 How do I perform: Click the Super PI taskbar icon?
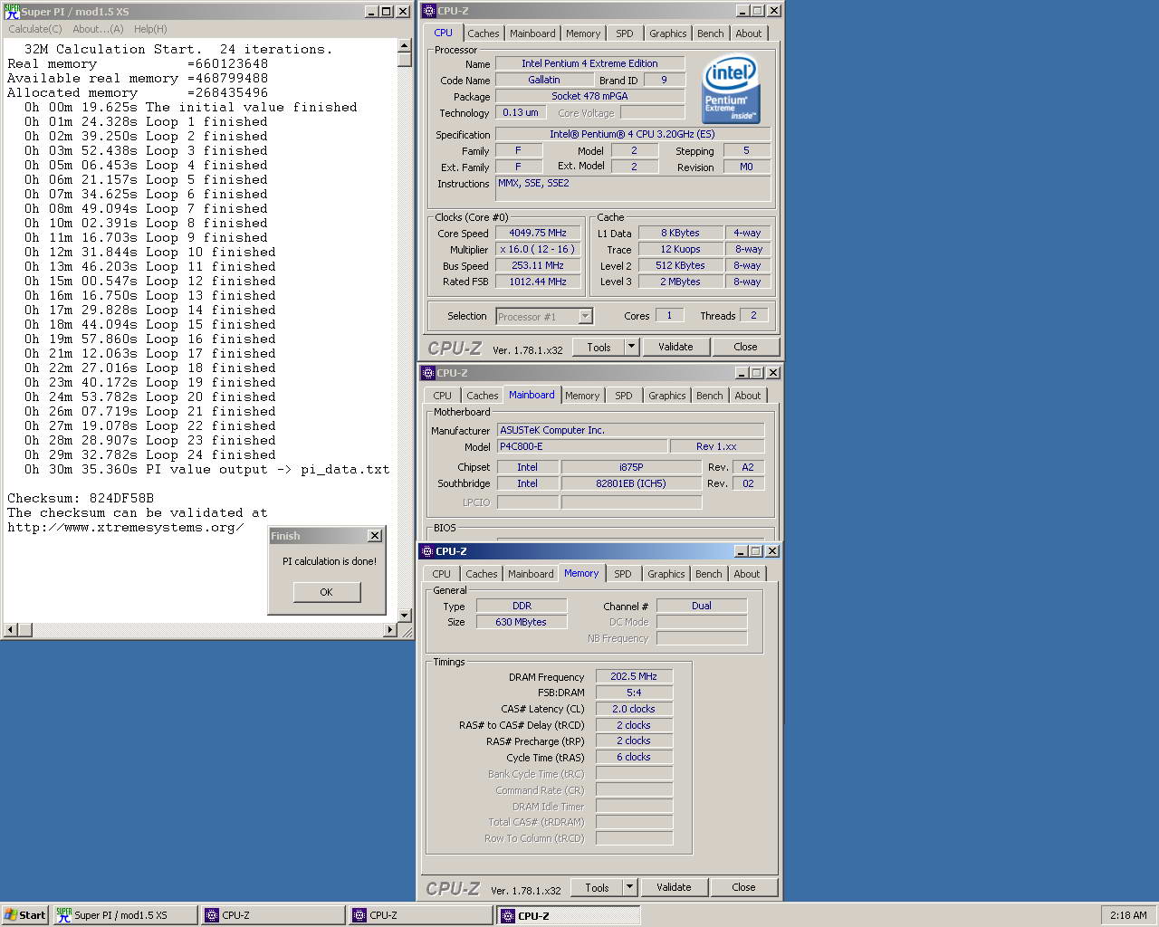point(63,915)
